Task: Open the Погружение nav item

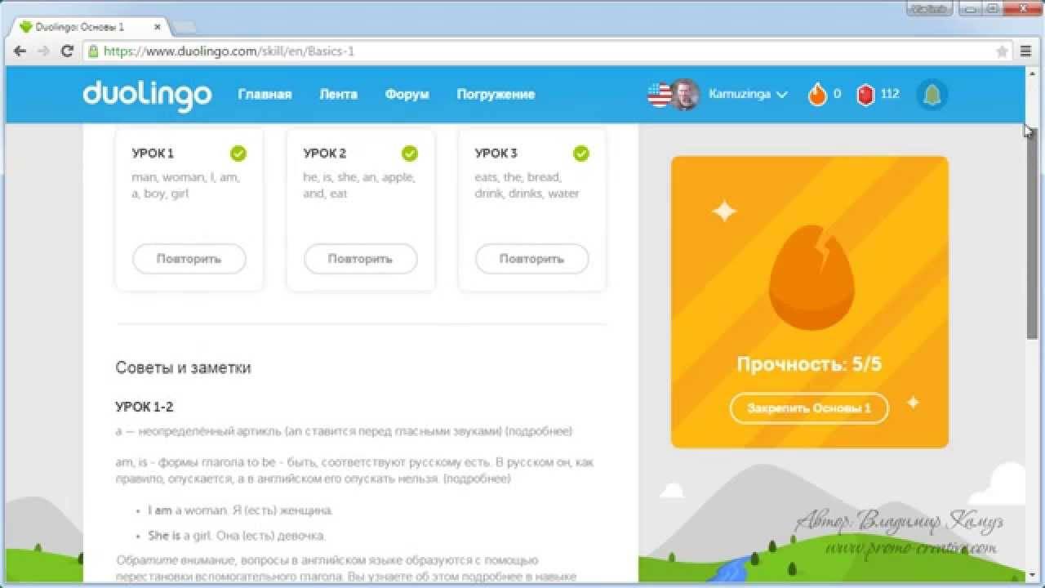Action: (496, 95)
